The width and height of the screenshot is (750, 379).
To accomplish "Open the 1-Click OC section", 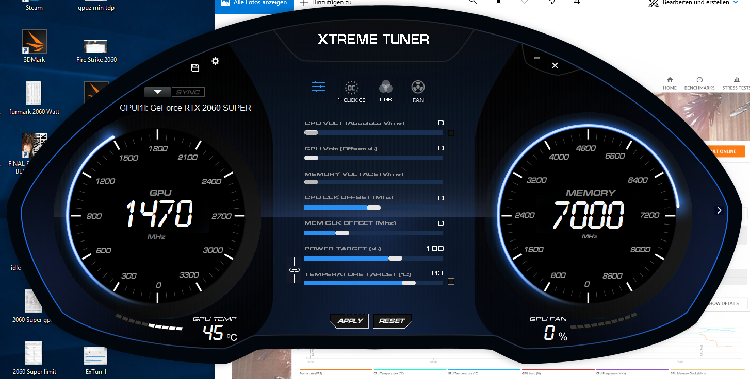I will [x=351, y=92].
